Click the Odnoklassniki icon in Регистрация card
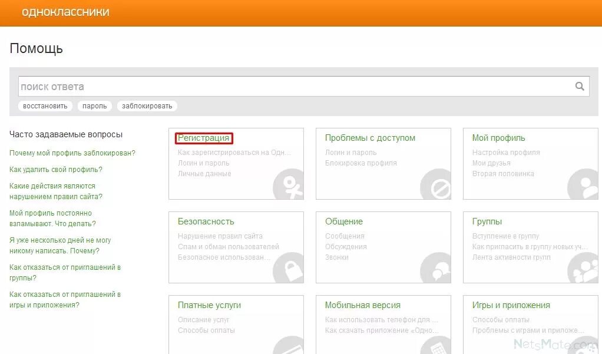This screenshot has width=602, height=354. tap(288, 184)
